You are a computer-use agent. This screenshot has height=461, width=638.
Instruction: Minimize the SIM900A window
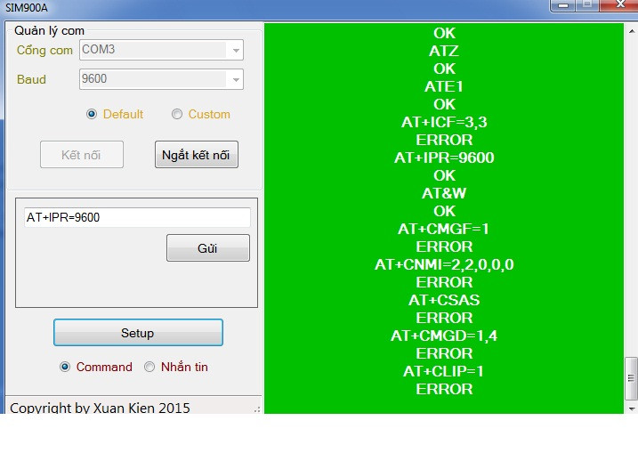pos(563,5)
